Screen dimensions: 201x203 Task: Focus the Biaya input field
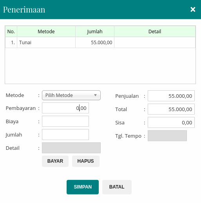65,121
